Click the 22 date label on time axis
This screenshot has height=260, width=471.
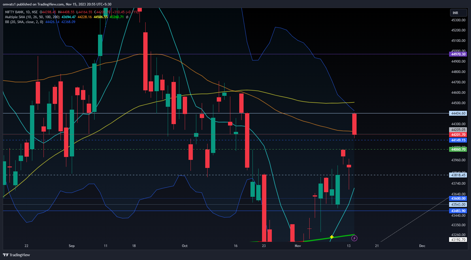(27, 246)
